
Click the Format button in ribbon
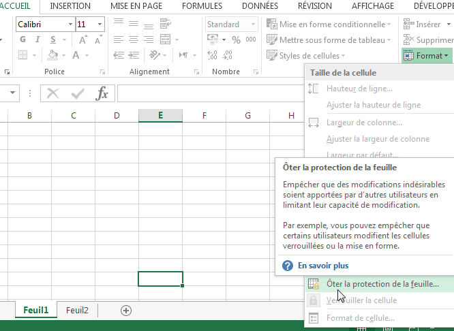point(427,55)
